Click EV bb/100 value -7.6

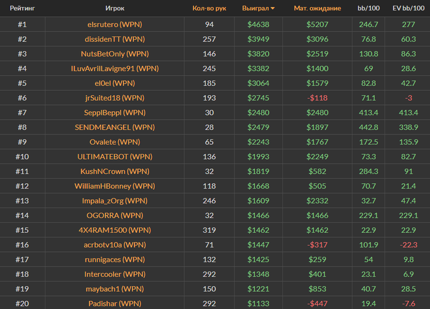click(408, 303)
